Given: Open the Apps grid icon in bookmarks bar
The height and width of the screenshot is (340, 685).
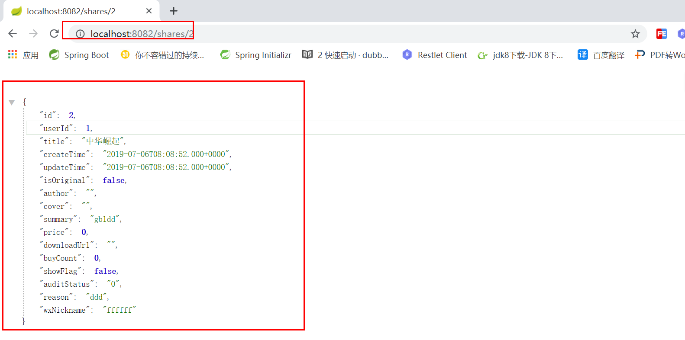Looking at the screenshot, I should coord(13,55).
